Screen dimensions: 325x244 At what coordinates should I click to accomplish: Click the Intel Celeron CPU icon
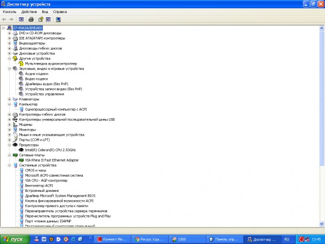pos(21,150)
